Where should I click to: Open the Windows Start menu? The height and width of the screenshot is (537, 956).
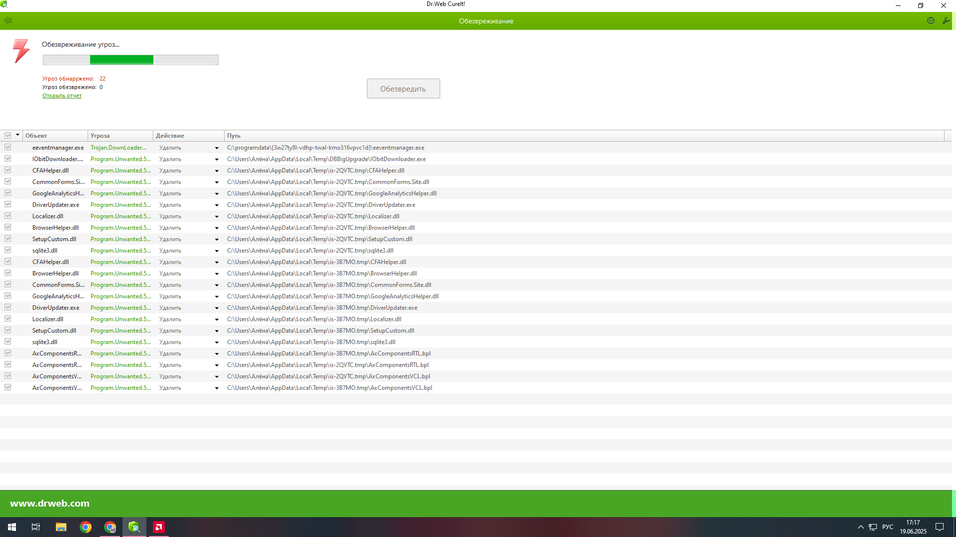(x=12, y=527)
